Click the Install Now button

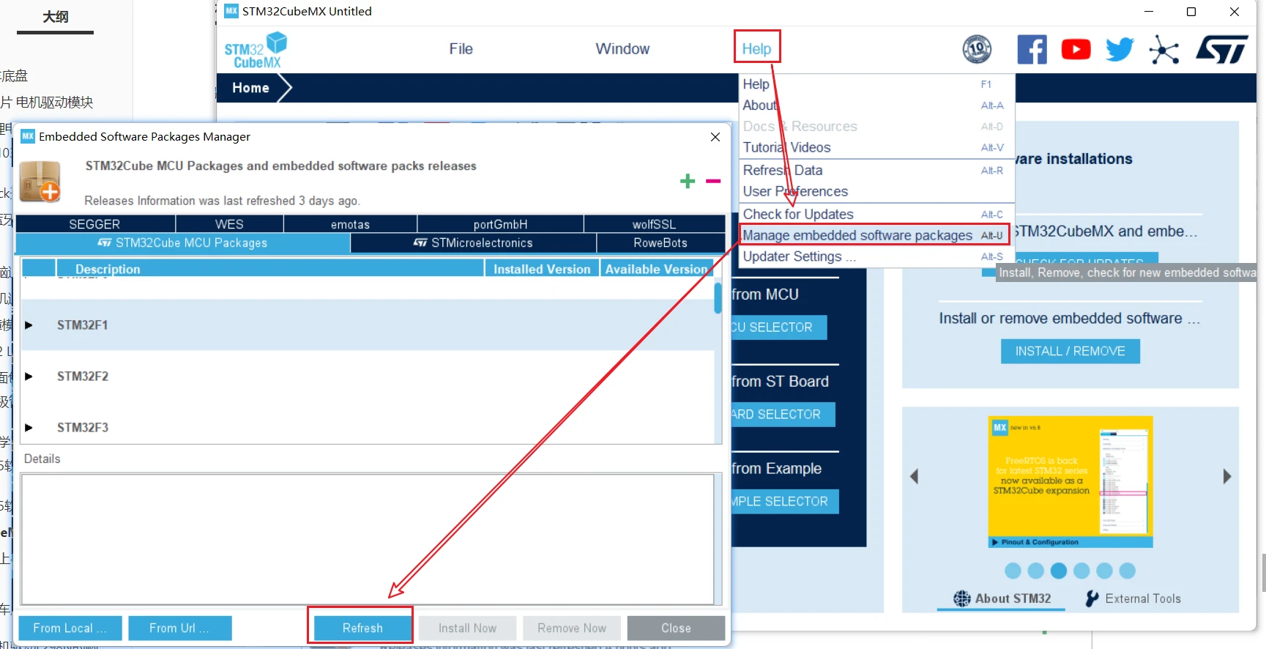[467, 628]
